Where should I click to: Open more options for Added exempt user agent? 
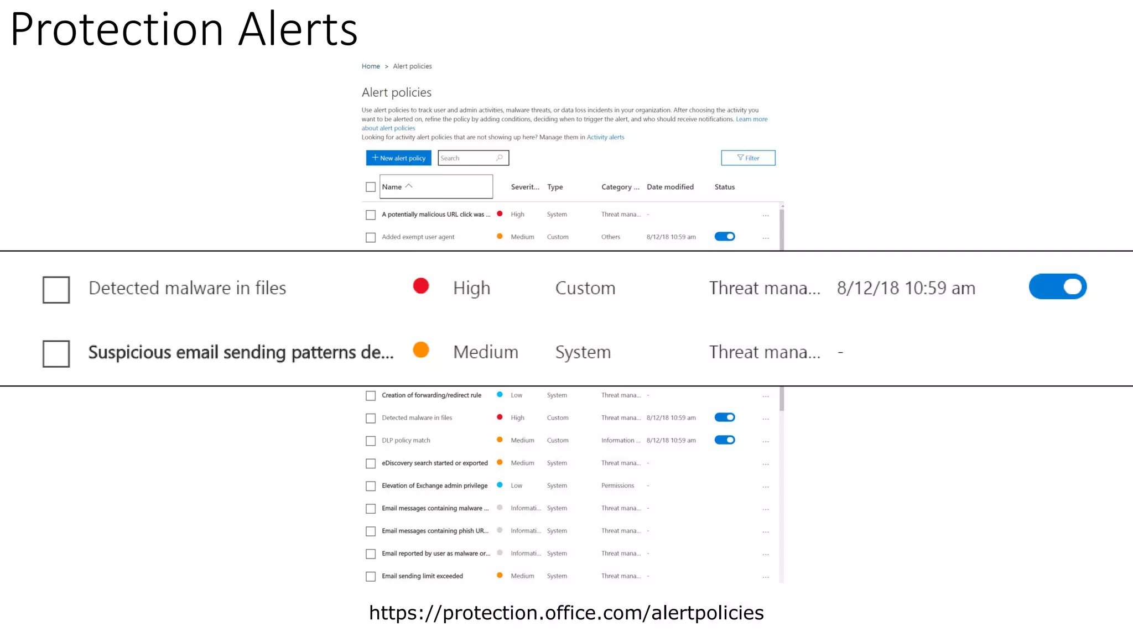(x=766, y=238)
